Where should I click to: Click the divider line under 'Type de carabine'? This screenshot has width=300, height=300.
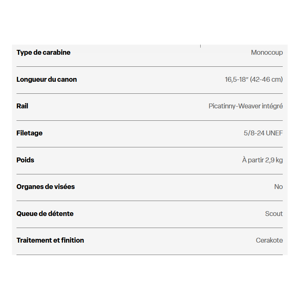coord(150,67)
